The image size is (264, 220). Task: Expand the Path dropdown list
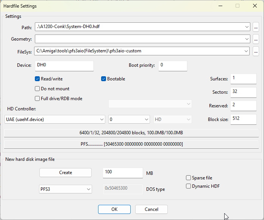tap(247, 27)
